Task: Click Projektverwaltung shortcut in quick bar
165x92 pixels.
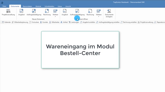Action: point(145,22)
